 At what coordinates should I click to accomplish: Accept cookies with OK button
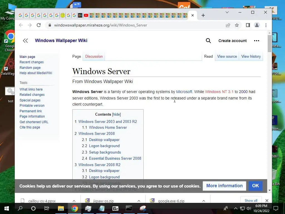point(255,186)
